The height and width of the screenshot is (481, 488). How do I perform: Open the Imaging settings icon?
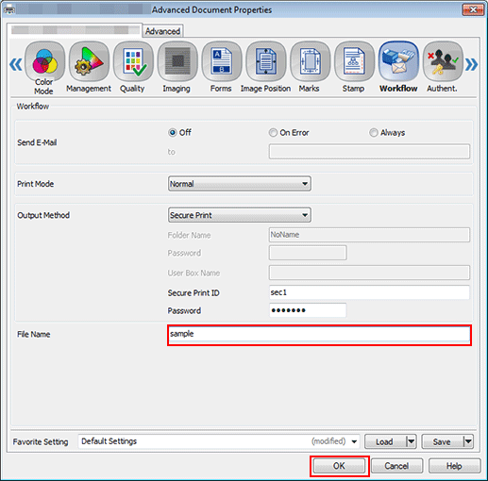point(177,61)
